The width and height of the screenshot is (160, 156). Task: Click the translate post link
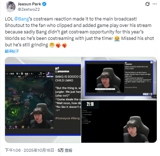[x=12, y=51]
